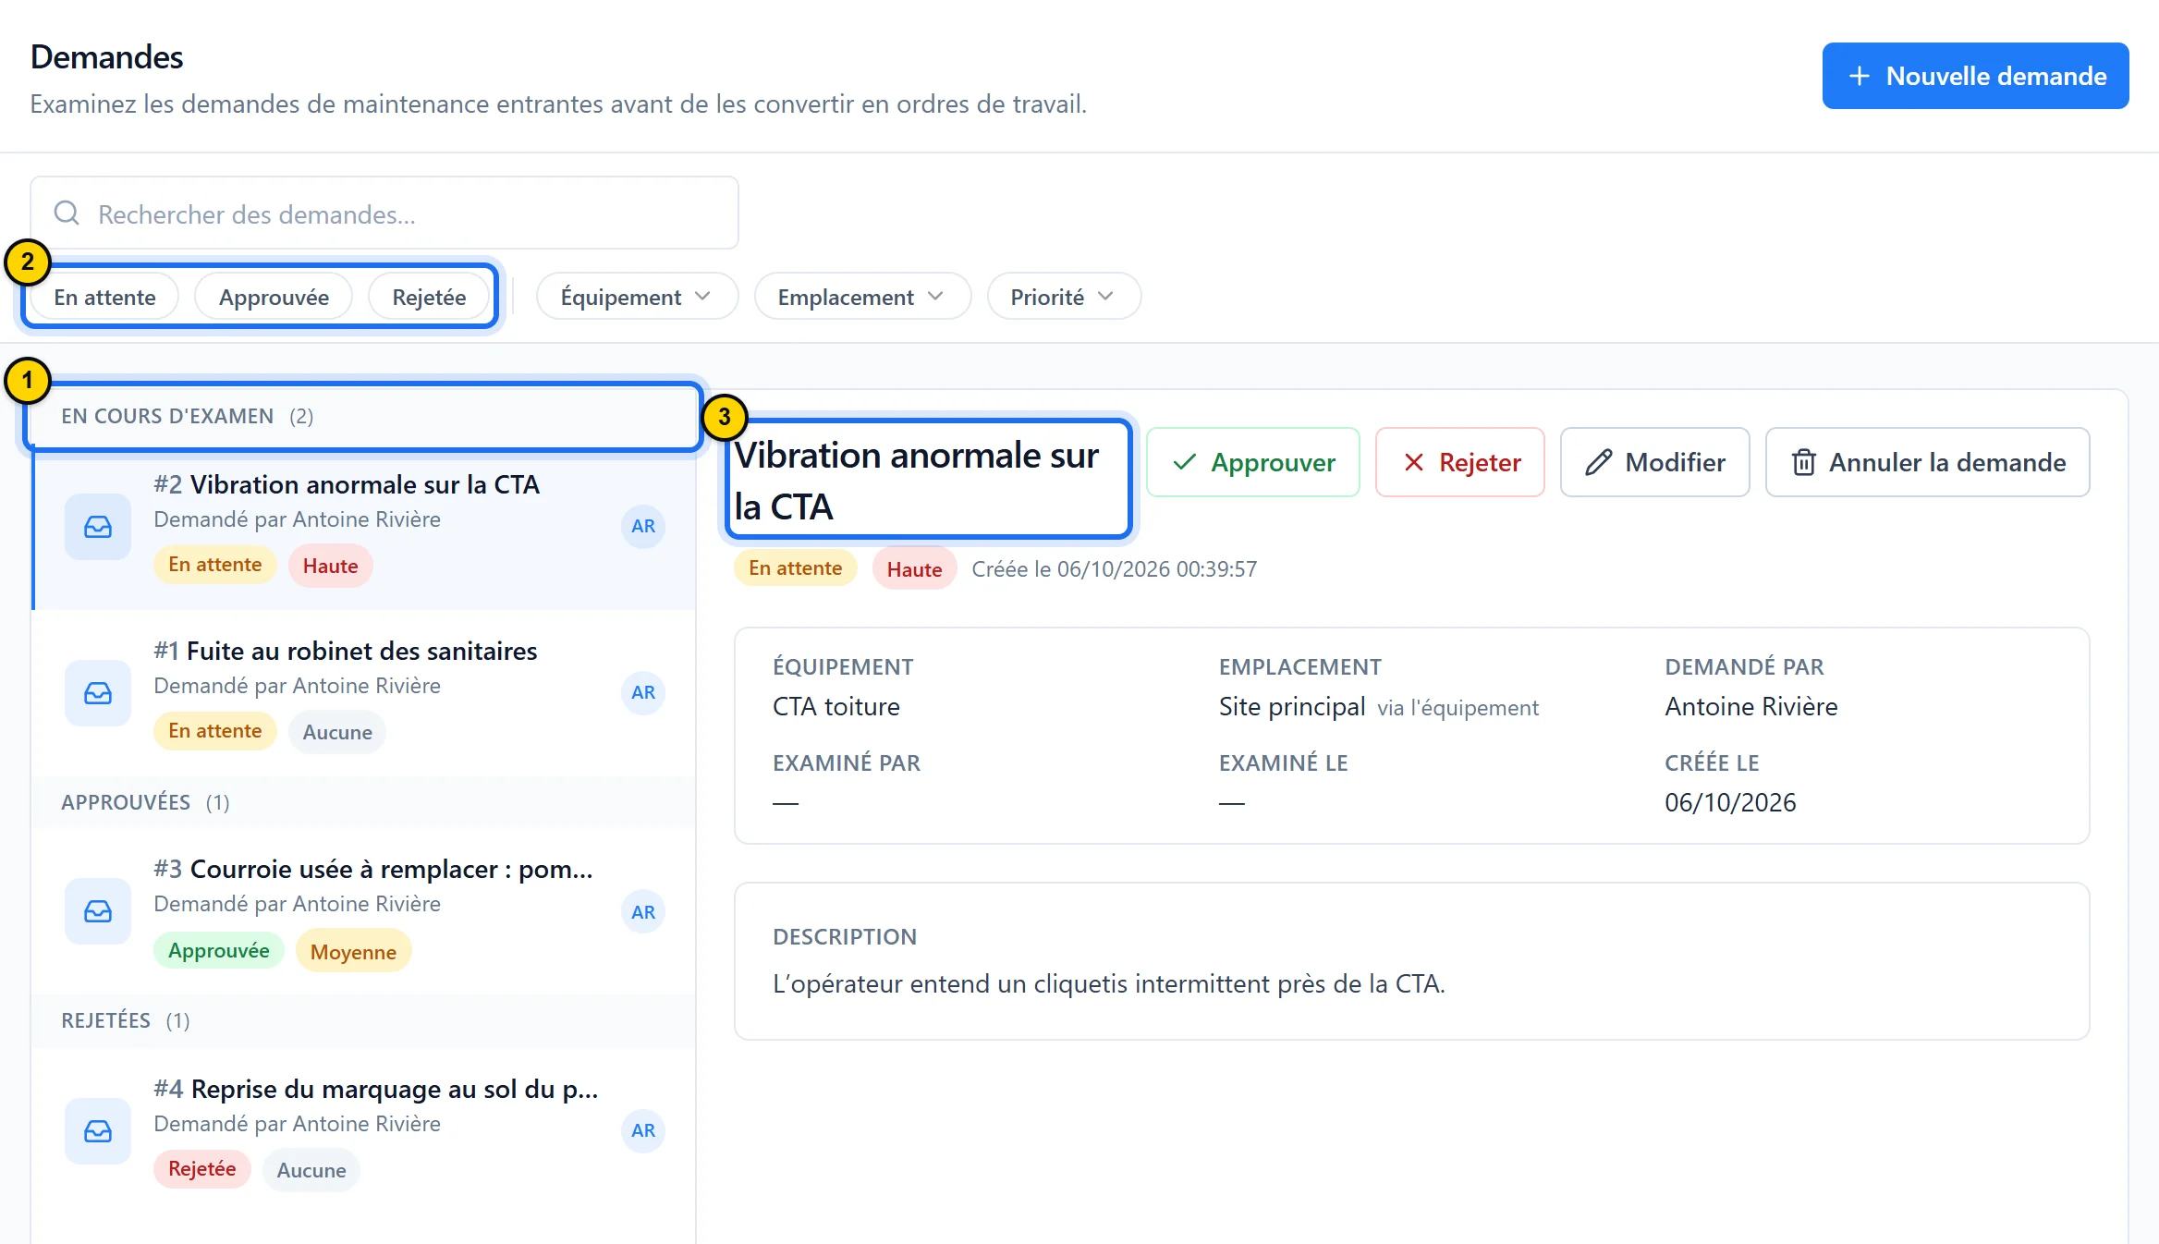Viewport: 2159px width, 1244px height.
Task: Click the trash icon on Annuler la demande
Action: point(1804,462)
